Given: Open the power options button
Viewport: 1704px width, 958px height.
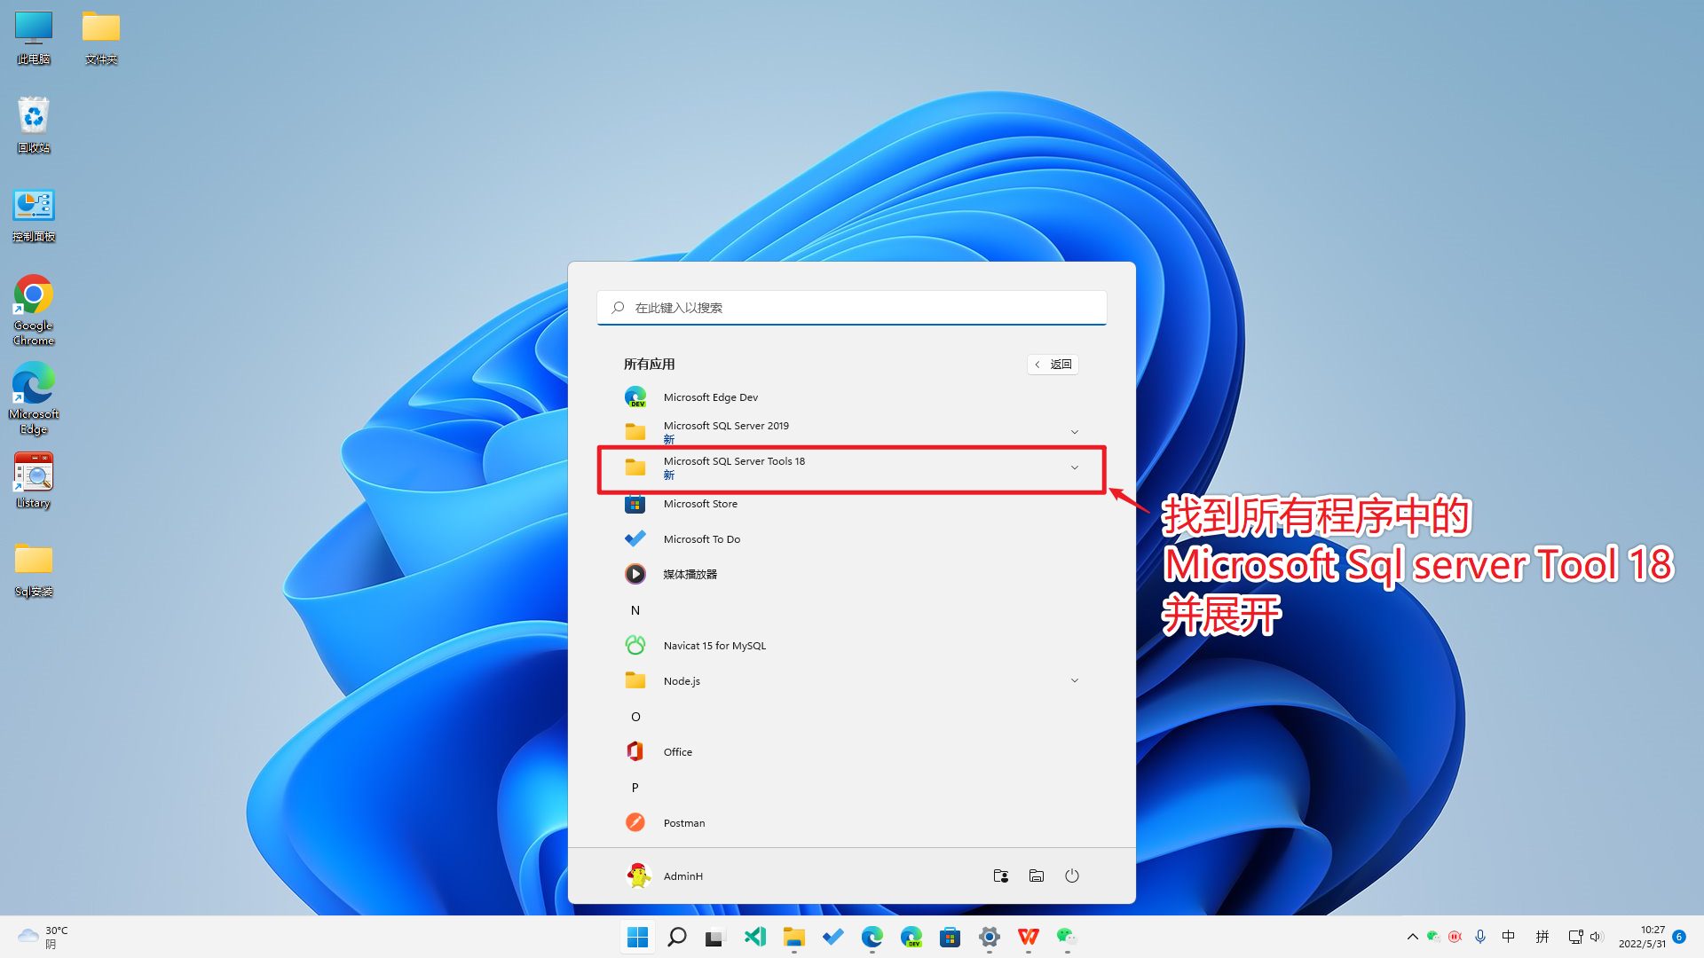Looking at the screenshot, I should tap(1072, 876).
